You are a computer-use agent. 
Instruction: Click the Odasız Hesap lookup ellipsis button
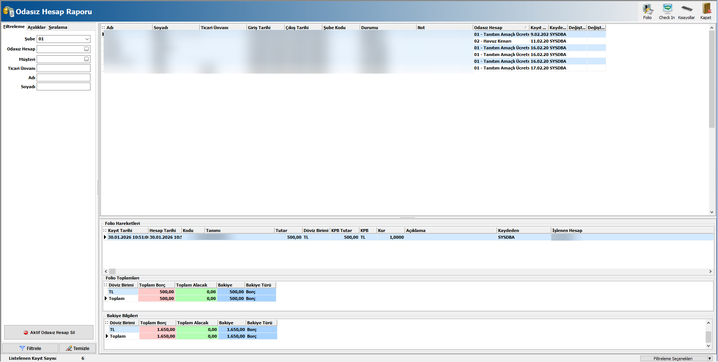click(86, 49)
